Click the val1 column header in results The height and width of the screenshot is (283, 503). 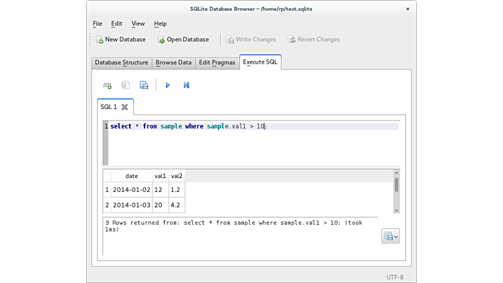tap(160, 176)
